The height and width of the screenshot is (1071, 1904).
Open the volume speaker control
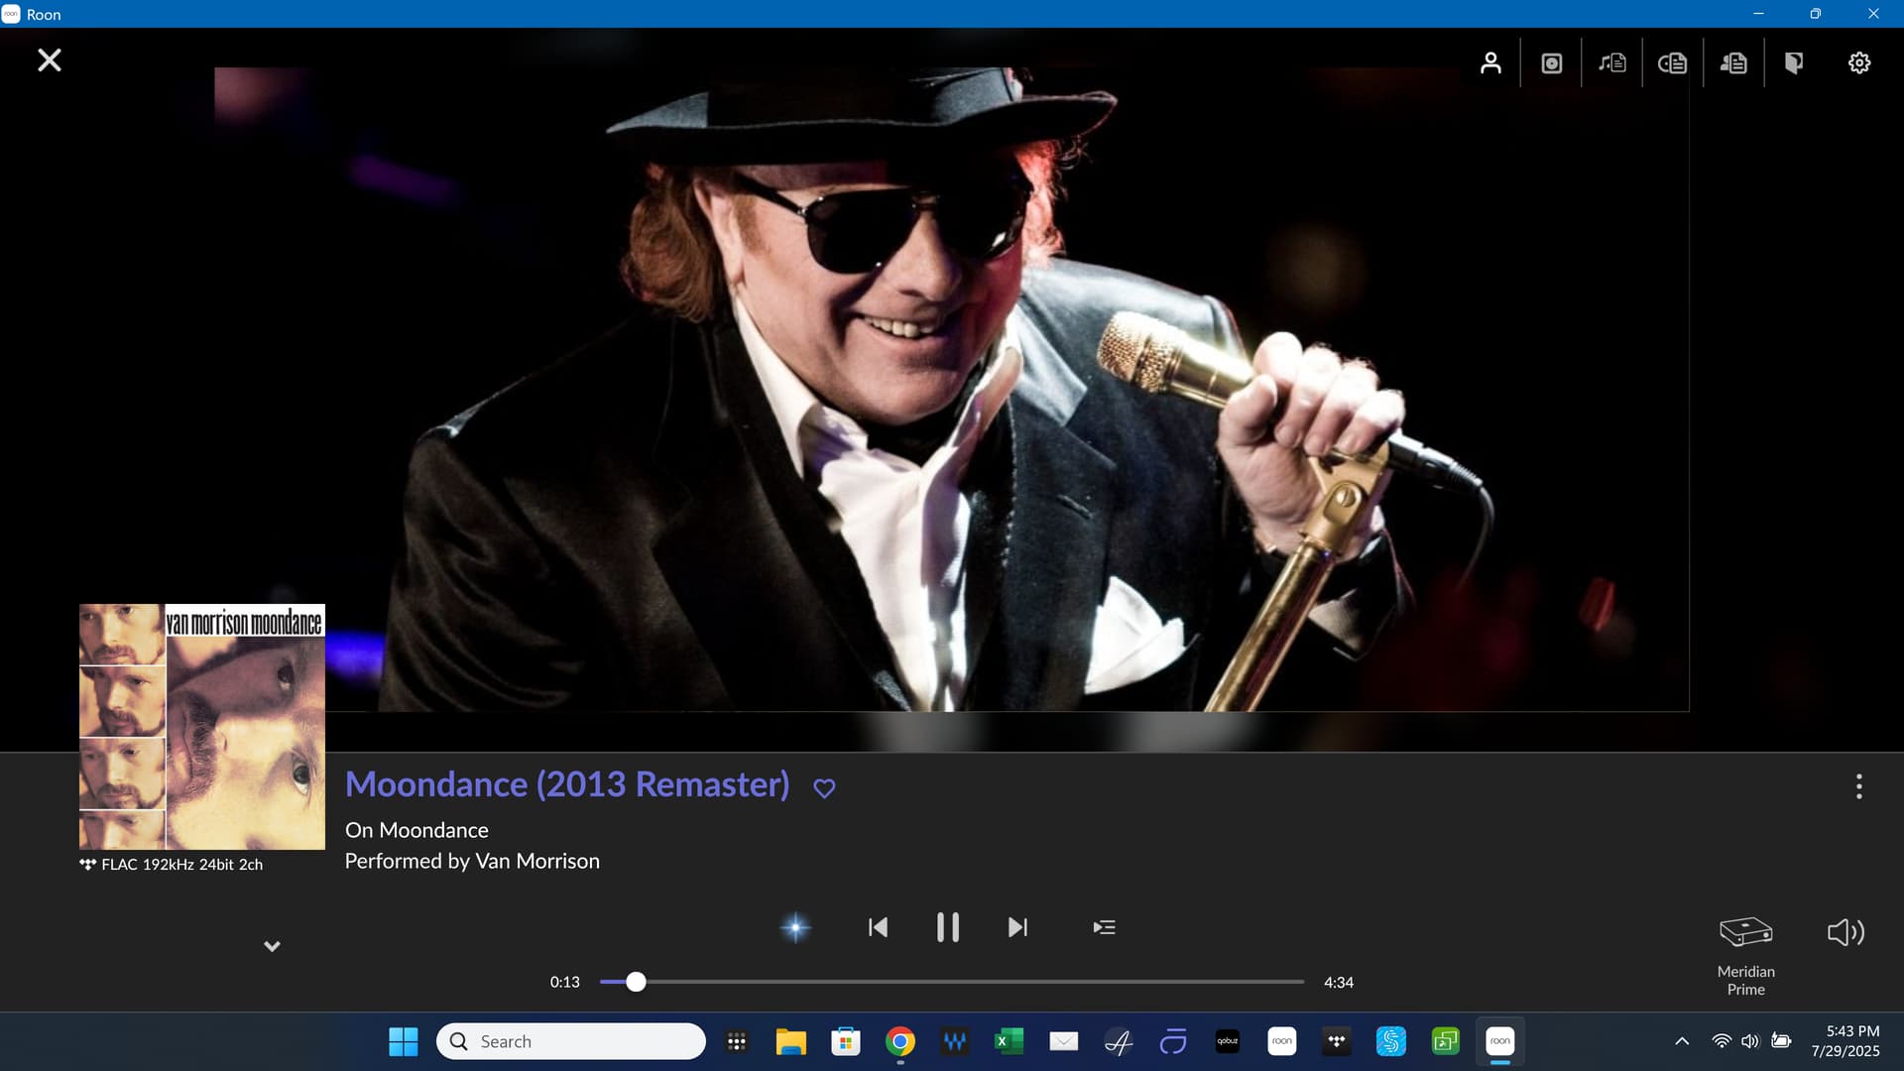point(1845,932)
